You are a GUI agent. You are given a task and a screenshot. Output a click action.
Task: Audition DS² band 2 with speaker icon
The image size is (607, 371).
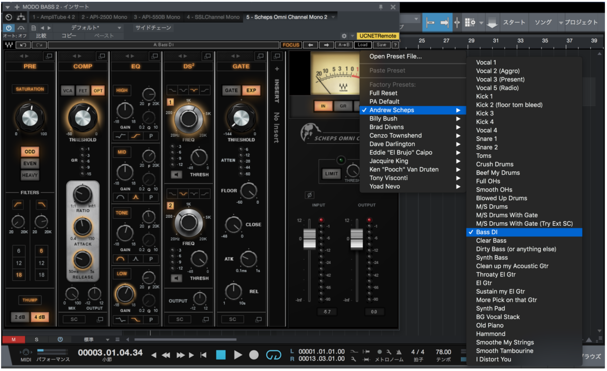(x=177, y=278)
